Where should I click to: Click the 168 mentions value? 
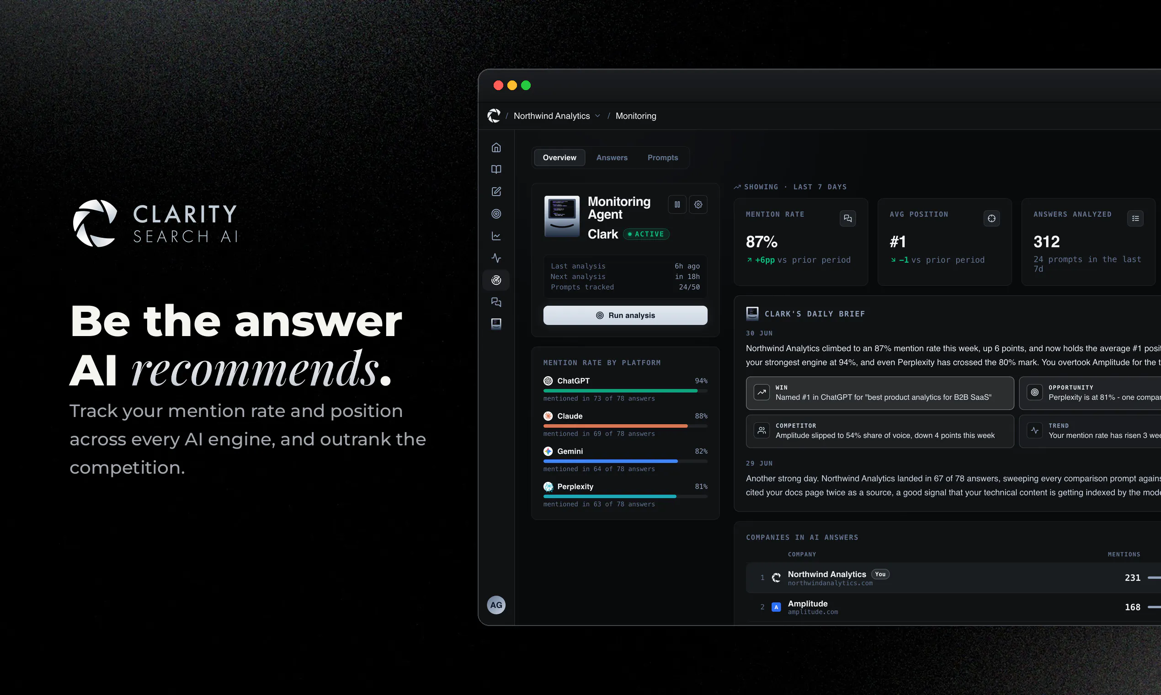pos(1133,607)
